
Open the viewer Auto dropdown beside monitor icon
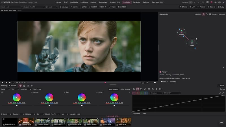pyautogui.click(x=53, y=7)
